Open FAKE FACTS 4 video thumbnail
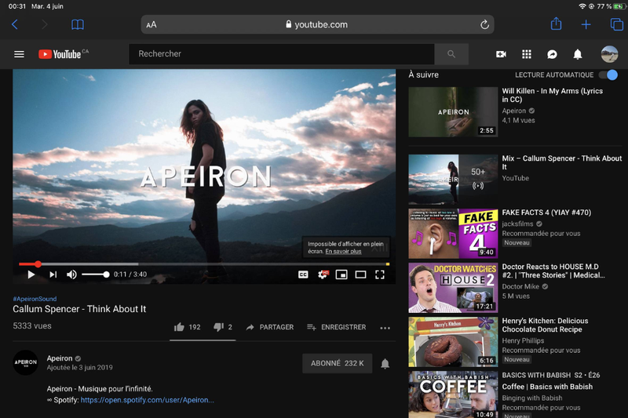 pyautogui.click(x=453, y=234)
